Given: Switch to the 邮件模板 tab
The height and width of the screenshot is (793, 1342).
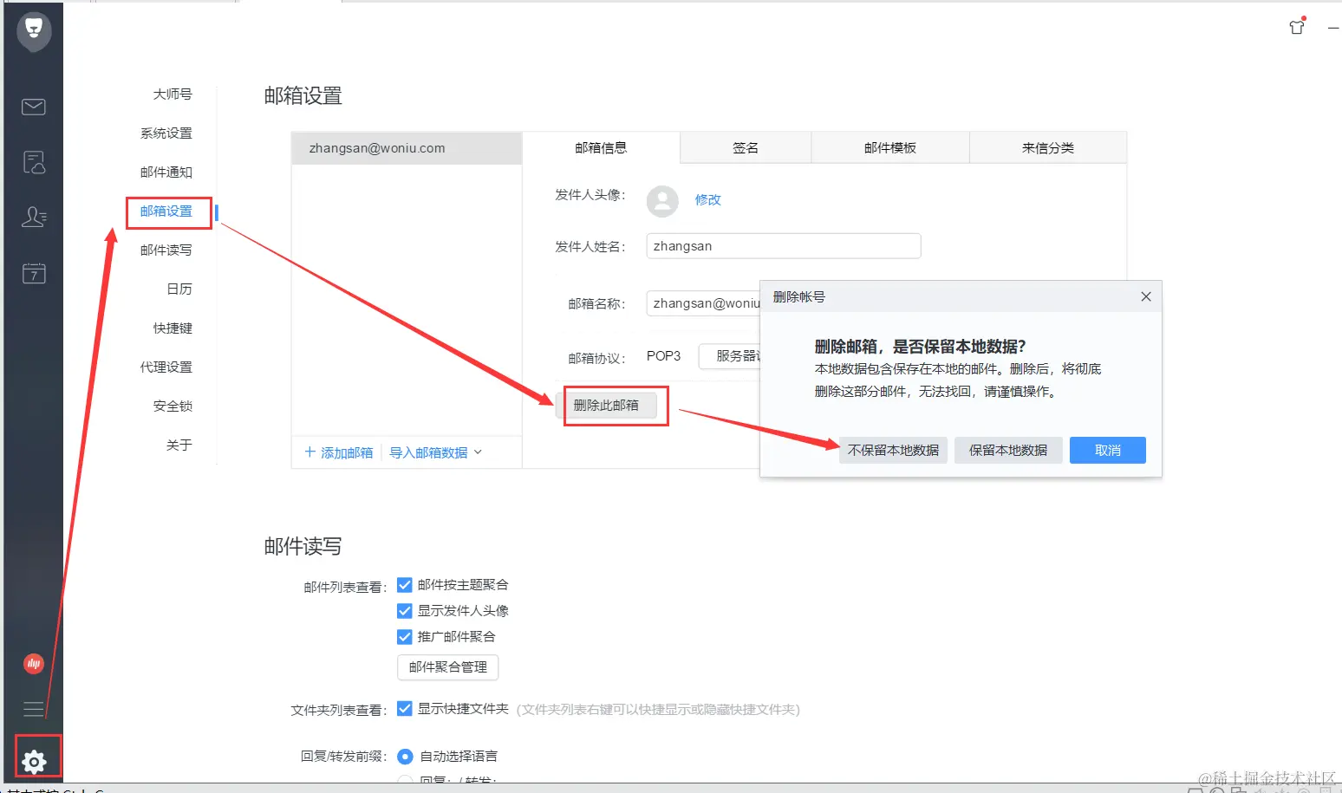Looking at the screenshot, I should [890, 148].
